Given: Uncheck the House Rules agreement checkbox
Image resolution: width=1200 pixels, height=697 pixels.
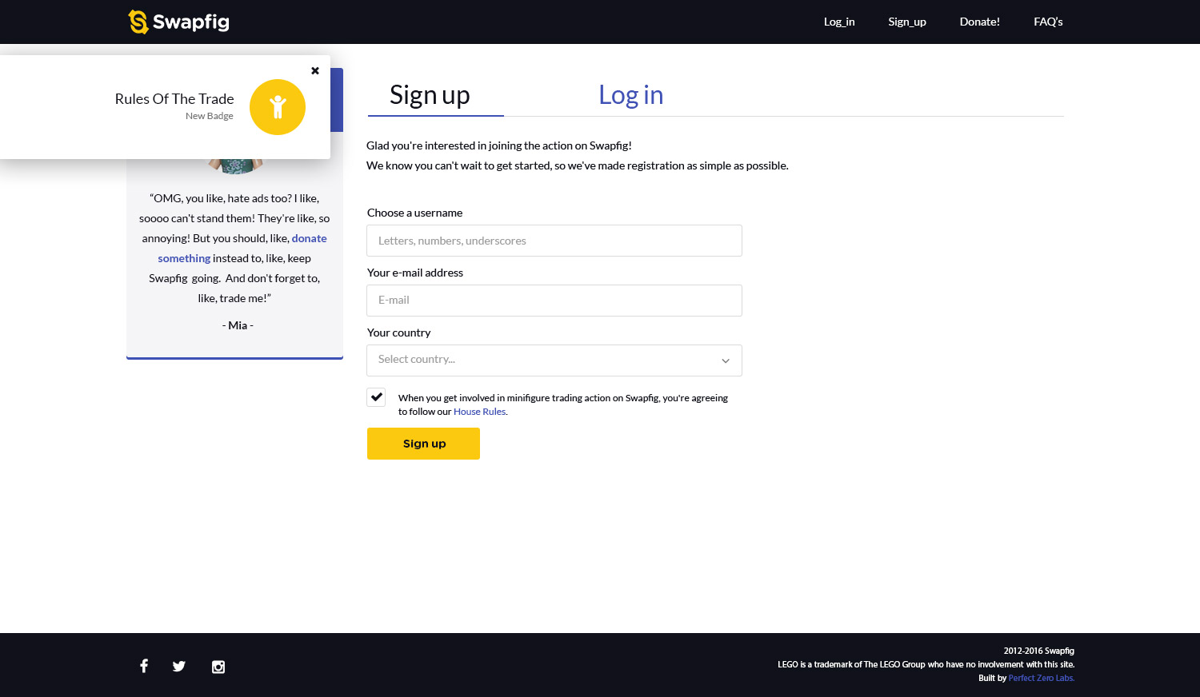Looking at the screenshot, I should tap(376, 397).
